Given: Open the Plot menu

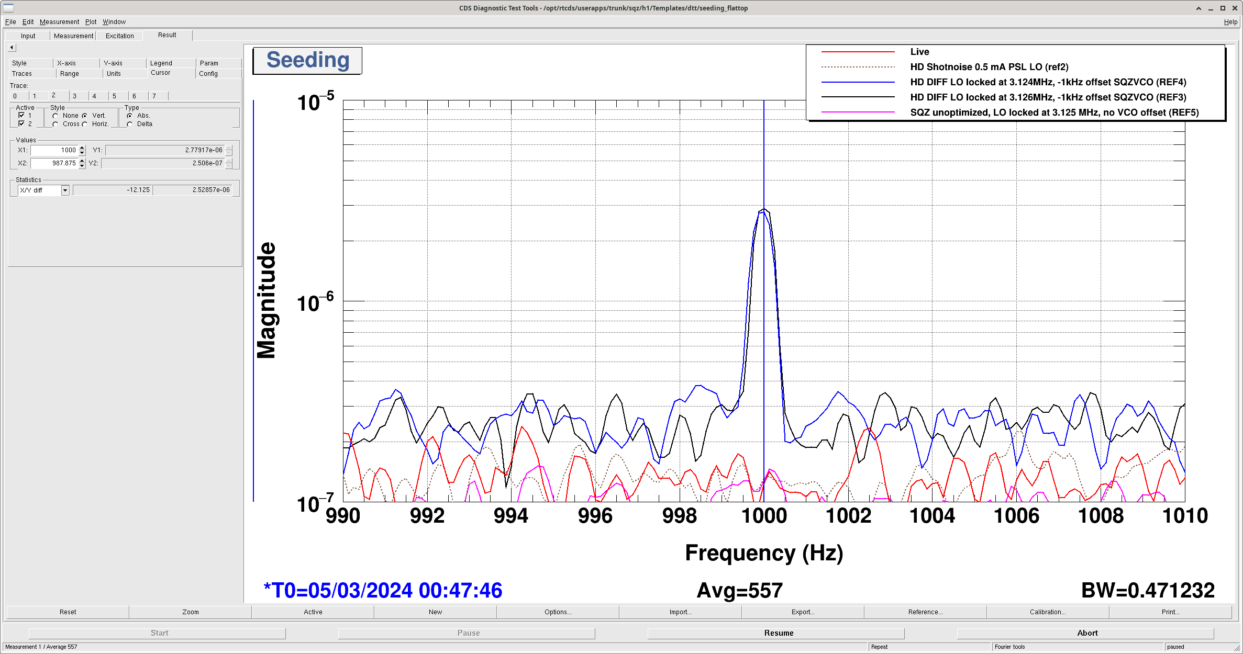Looking at the screenshot, I should pyautogui.click(x=91, y=22).
